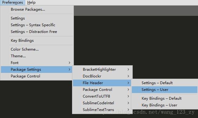Expand Package Control in Package Settings submenu
This screenshot has width=198, height=118.
(x=102, y=89)
